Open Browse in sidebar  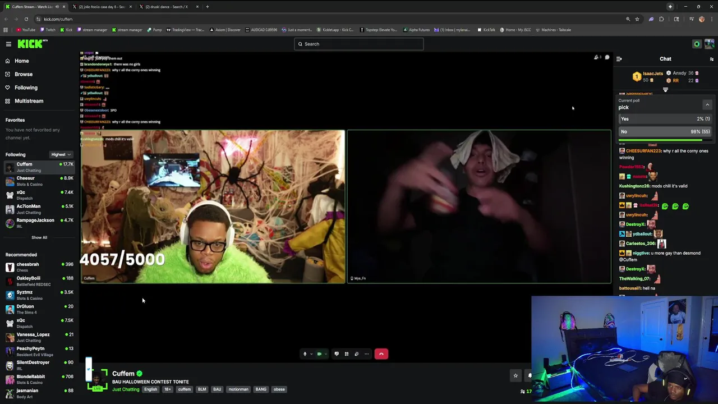(24, 74)
